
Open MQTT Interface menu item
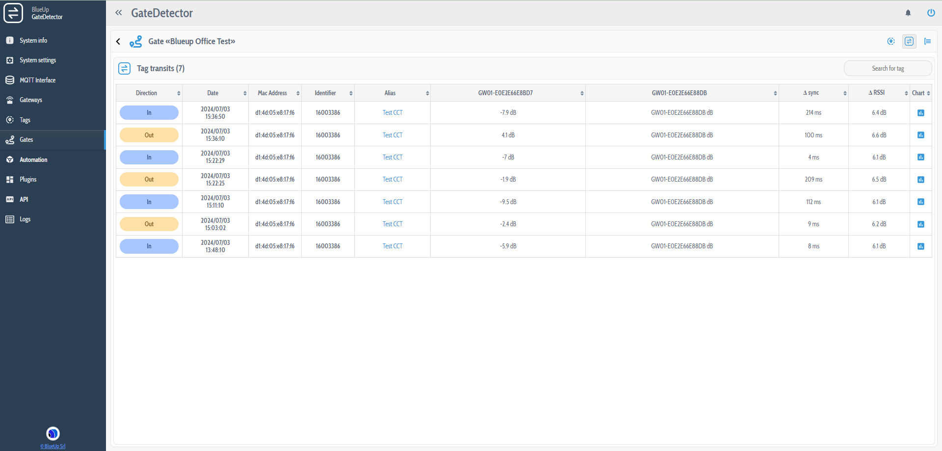click(x=37, y=80)
